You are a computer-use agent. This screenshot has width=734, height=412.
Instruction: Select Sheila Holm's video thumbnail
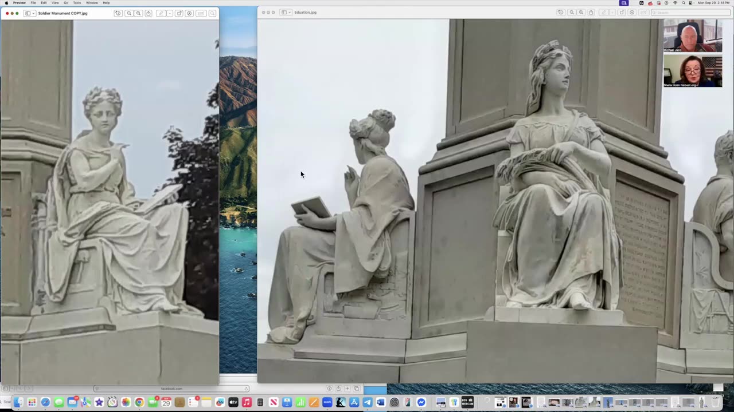point(693,71)
